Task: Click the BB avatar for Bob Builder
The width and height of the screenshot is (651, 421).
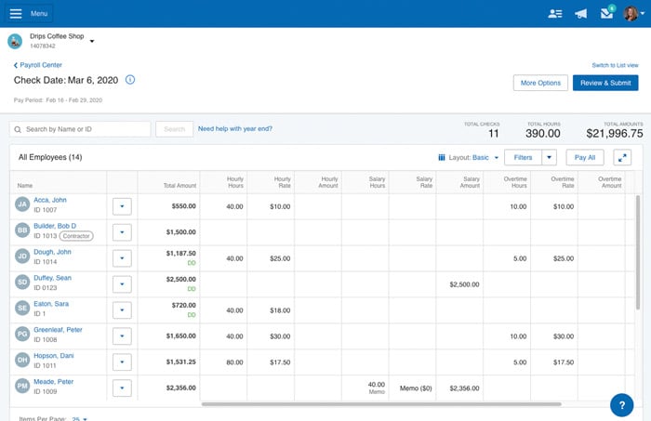Action: [22, 230]
